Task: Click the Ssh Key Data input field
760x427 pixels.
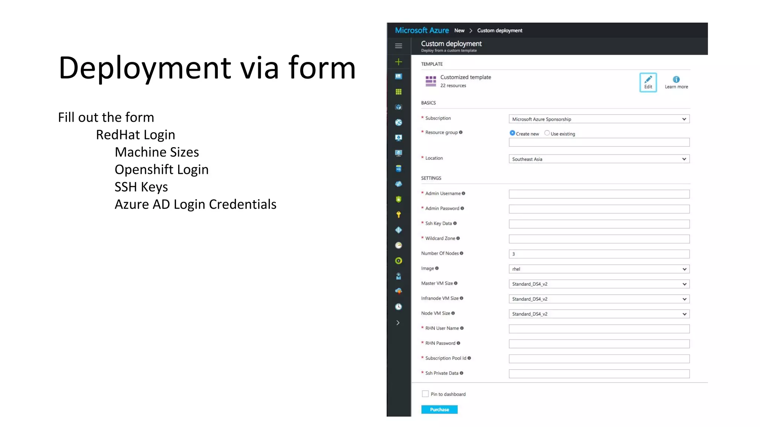Action: click(599, 224)
